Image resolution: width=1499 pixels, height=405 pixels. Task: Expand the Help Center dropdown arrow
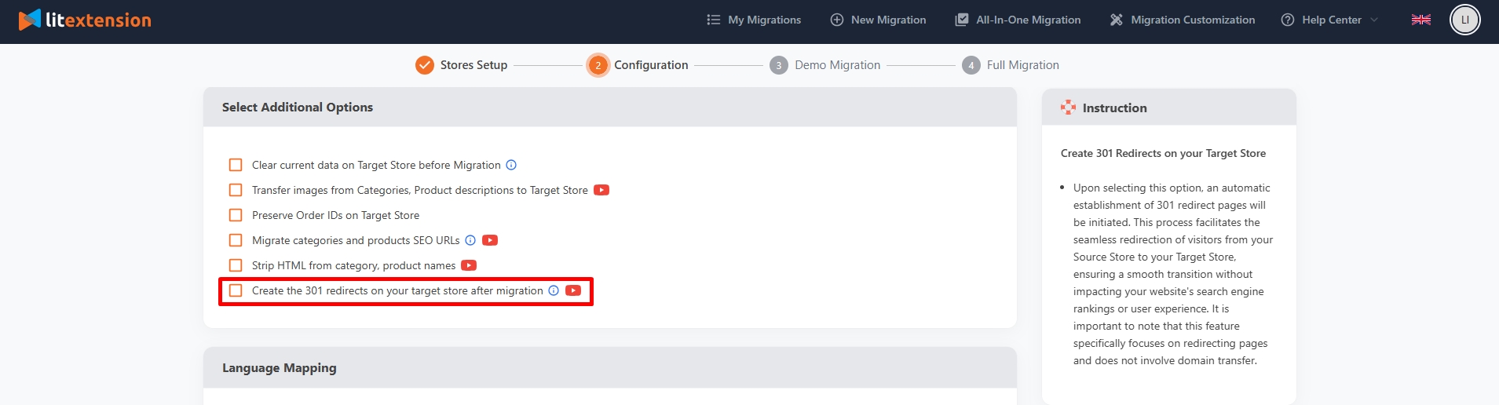[1374, 20]
